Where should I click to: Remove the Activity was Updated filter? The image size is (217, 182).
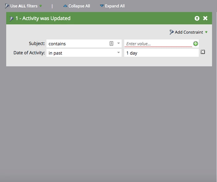coord(205,18)
